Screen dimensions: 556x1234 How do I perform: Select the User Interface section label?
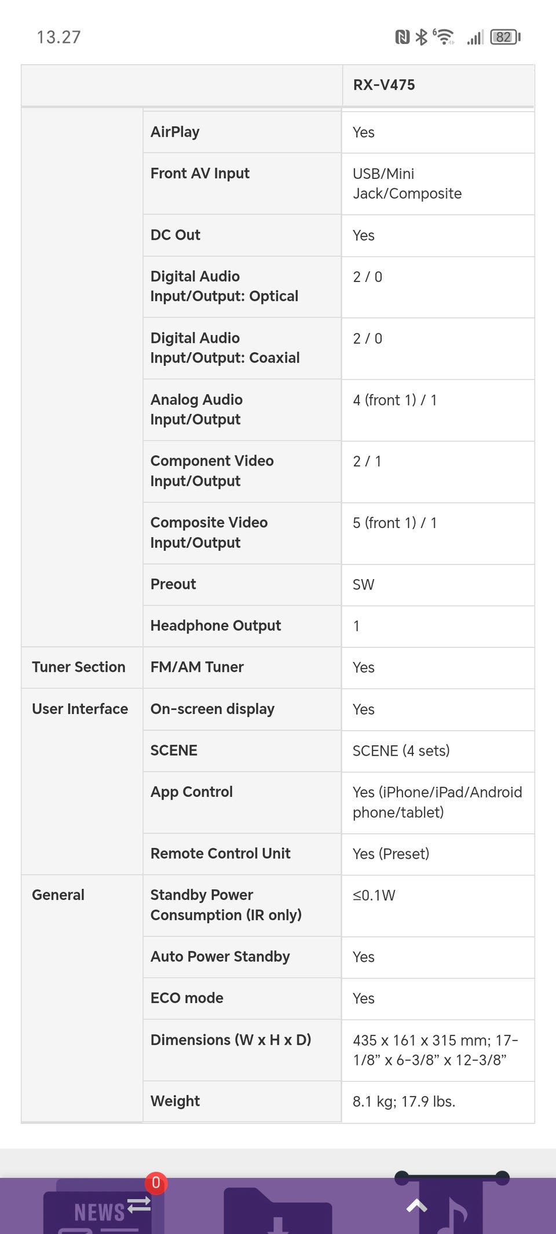point(80,709)
